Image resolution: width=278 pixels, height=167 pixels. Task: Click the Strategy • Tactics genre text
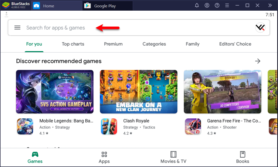pyautogui.click(x=139, y=127)
